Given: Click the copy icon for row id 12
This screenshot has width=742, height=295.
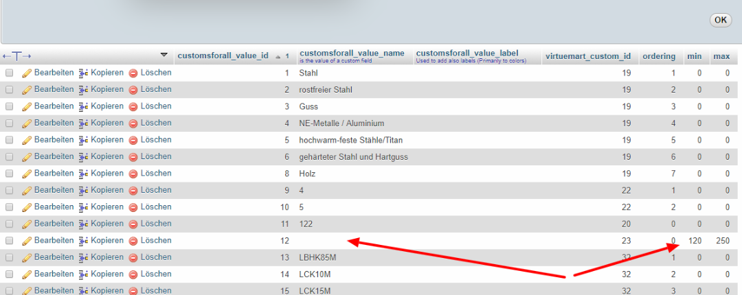Looking at the screenshot, I should click(x=84, y=241).
